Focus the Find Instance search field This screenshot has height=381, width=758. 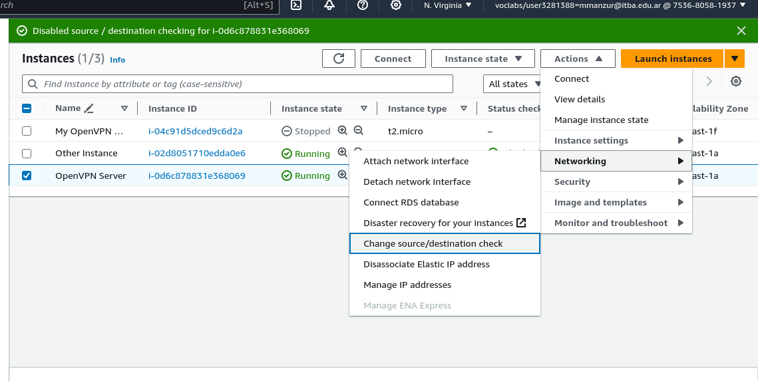click(238, 84)
